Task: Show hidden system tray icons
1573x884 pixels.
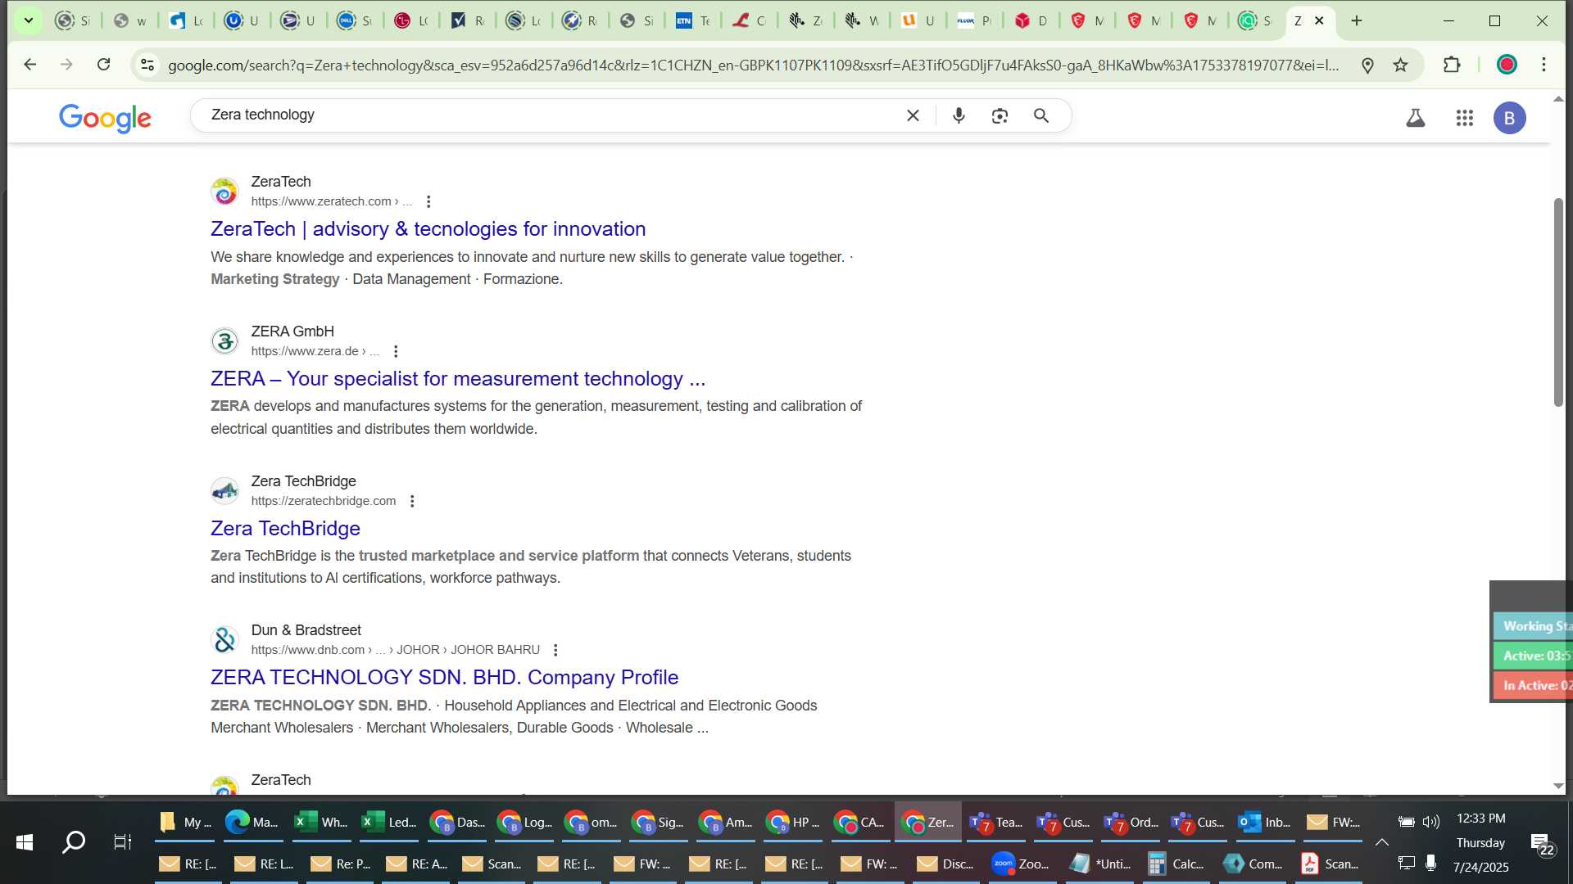Action: click(1382, 842)
